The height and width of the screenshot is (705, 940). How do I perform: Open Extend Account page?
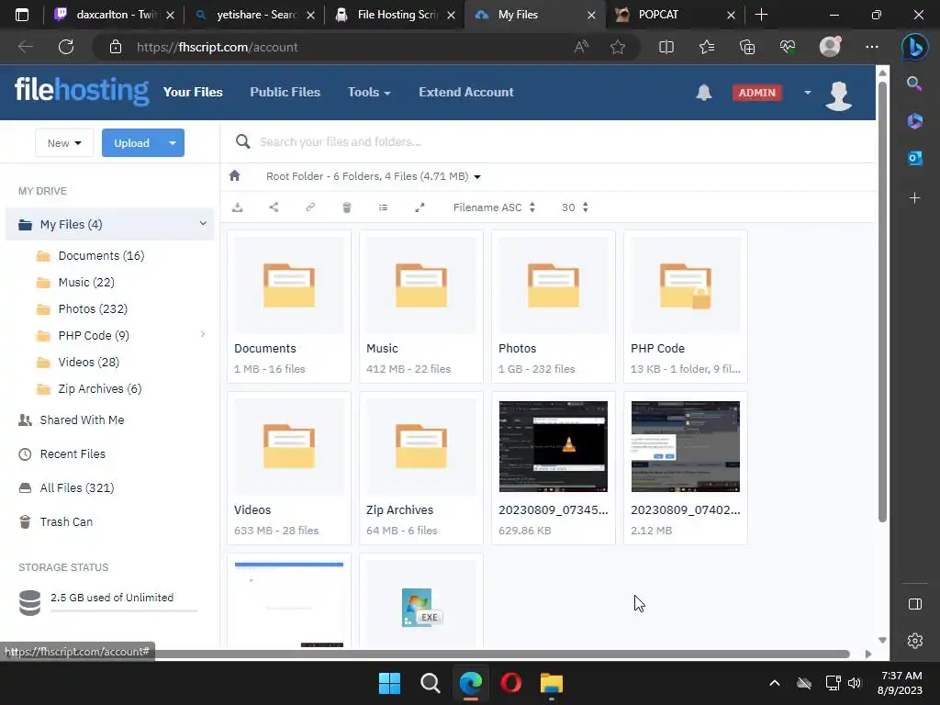(x=465, y=93)
